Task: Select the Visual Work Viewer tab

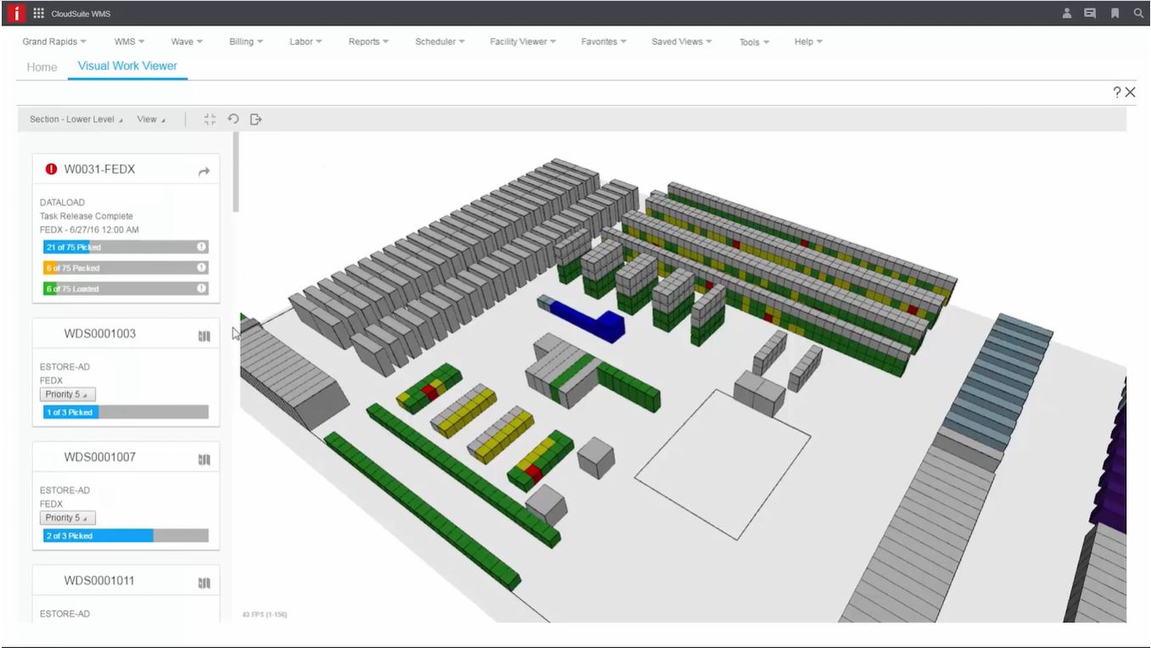Action: point(127,65)
